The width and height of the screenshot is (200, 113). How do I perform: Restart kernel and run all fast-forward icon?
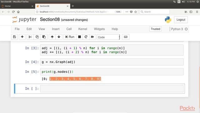coord(92,37)
